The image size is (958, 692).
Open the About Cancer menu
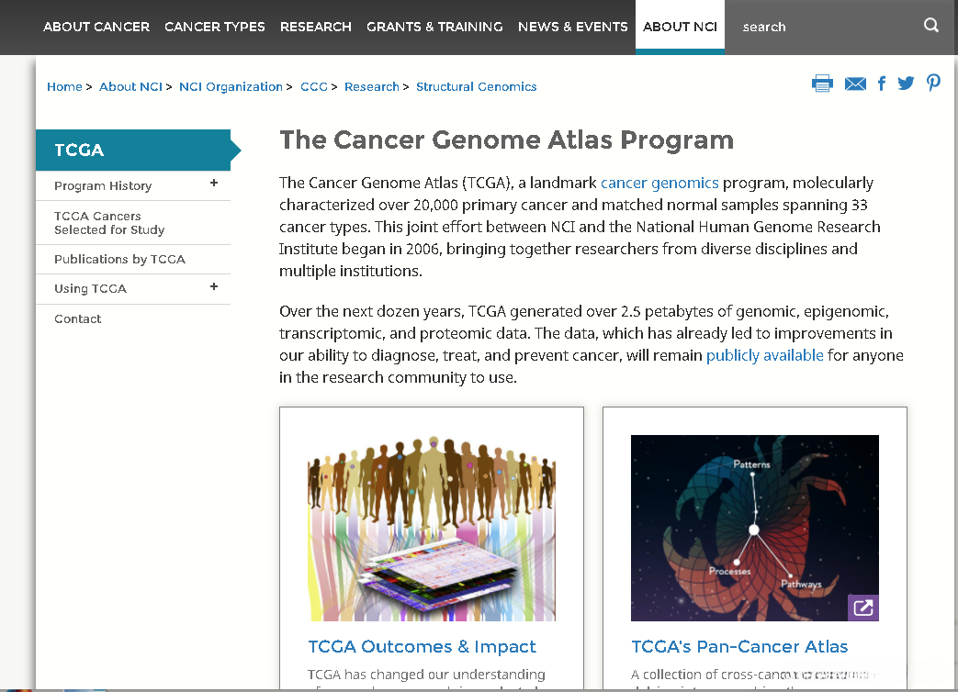coord(96,27)
